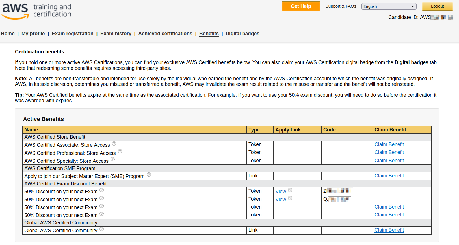Open help icon for Professional: Store Access
Screen dimensions: 459x245
click(x=120, y=151)
